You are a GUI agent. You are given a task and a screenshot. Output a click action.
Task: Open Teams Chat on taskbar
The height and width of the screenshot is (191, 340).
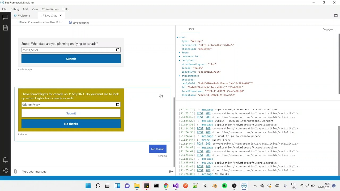(x=127, y=186)
